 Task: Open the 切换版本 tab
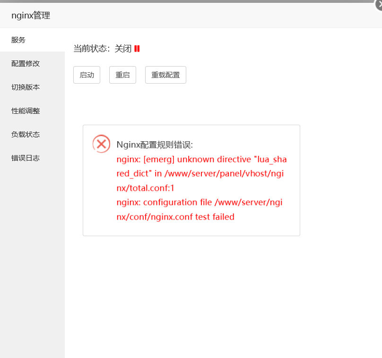(33, 87)
